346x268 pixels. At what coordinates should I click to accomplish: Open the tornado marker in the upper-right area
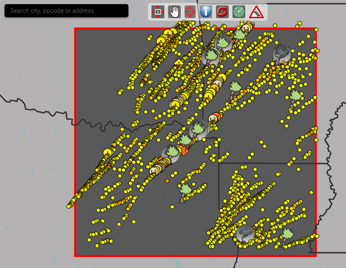(x=282, y=54)
